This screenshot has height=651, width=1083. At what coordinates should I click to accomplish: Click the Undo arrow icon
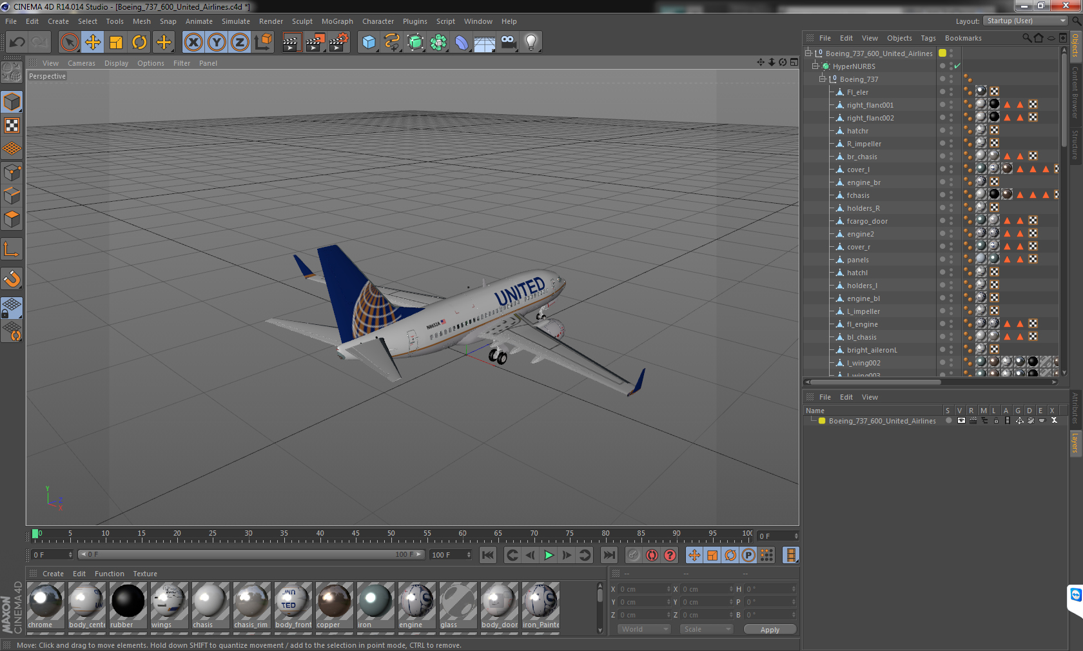click(x=17, y=43)
